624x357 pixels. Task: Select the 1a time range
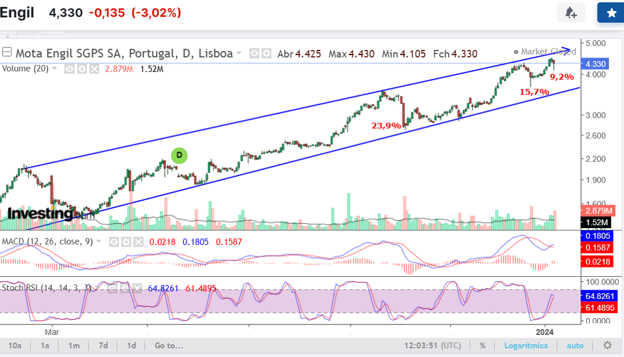[45, 345]
